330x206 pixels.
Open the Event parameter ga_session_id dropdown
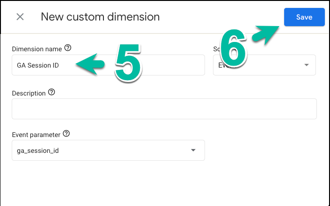(108, 150)
